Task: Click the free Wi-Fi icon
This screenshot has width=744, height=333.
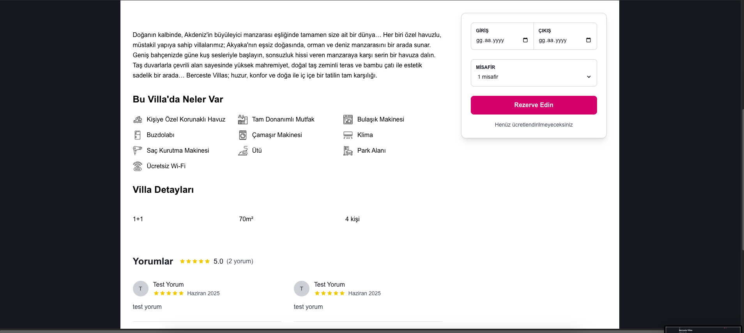Action: tap(138, 166)
